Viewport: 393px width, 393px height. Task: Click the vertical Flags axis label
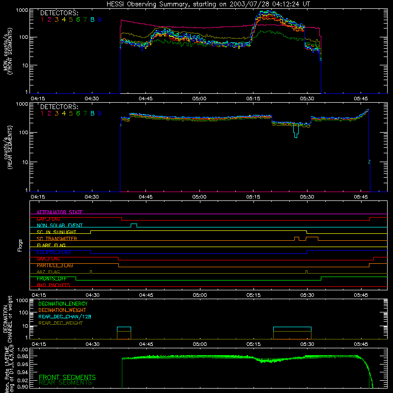(x=20, y=245)
